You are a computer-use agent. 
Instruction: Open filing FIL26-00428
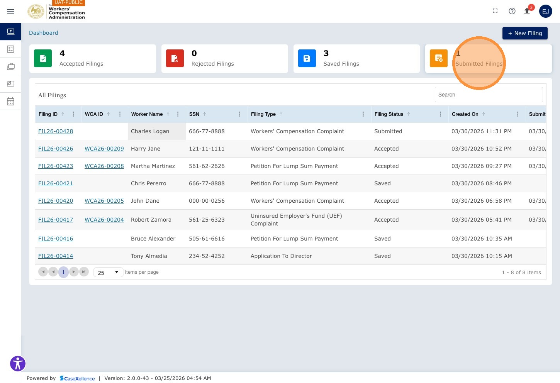[x=56, y=131]
